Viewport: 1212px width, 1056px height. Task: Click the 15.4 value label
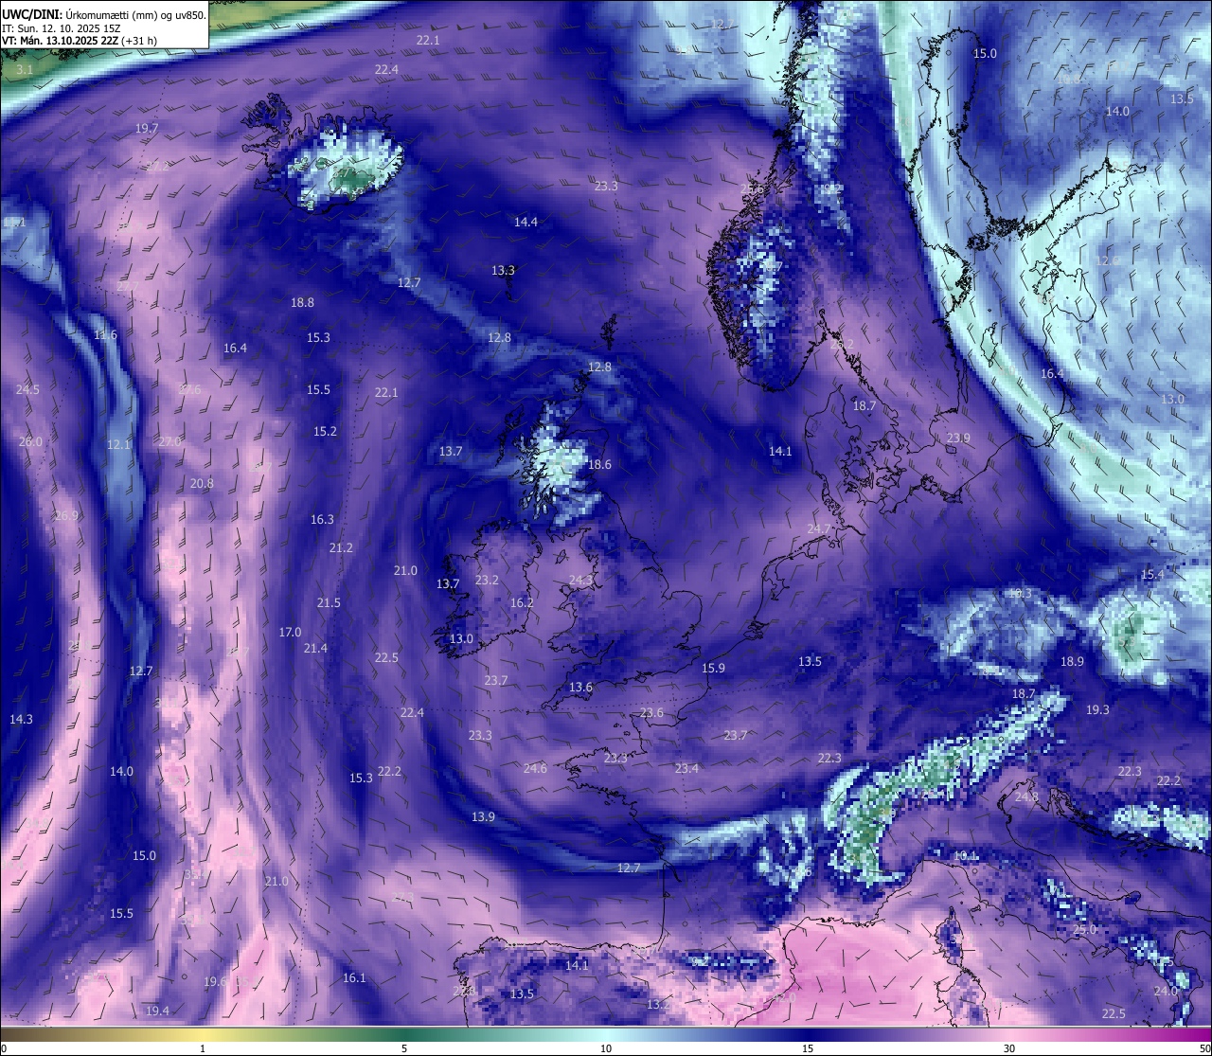click(x=1152, y=574)
